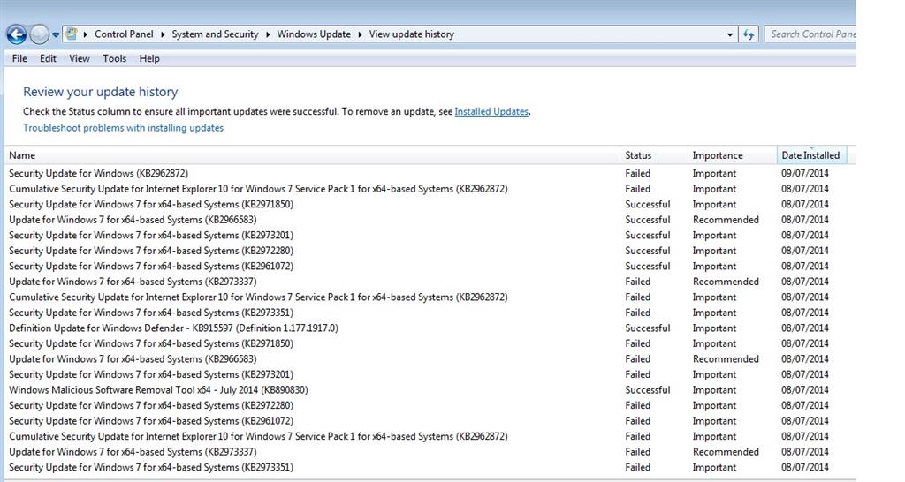Click the Control Panel icon in address bar
This screenshot has height=482, width=905.
point(72,34)
